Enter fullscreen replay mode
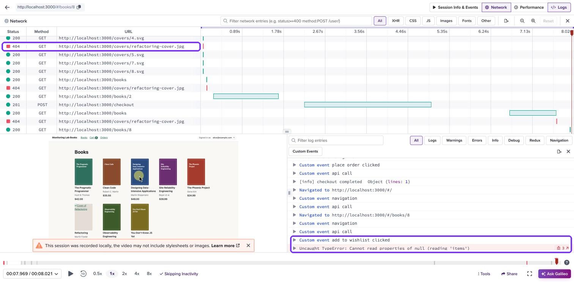 click(530, 274)
